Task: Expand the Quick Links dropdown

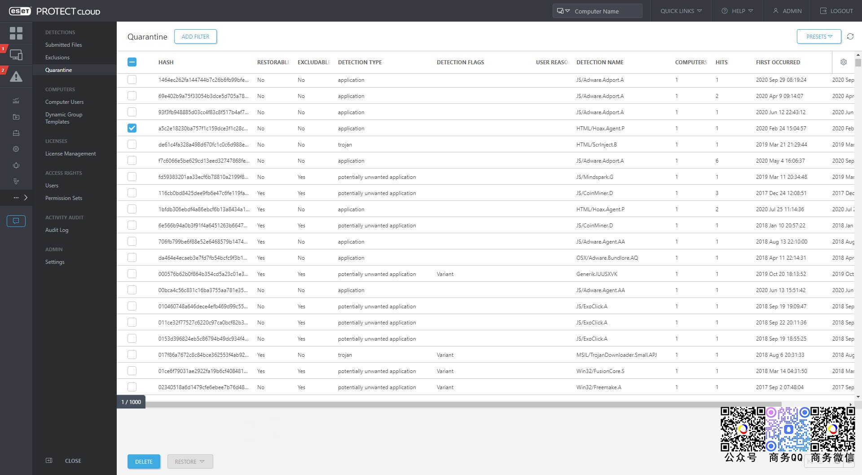Action: tap(681, 11)
